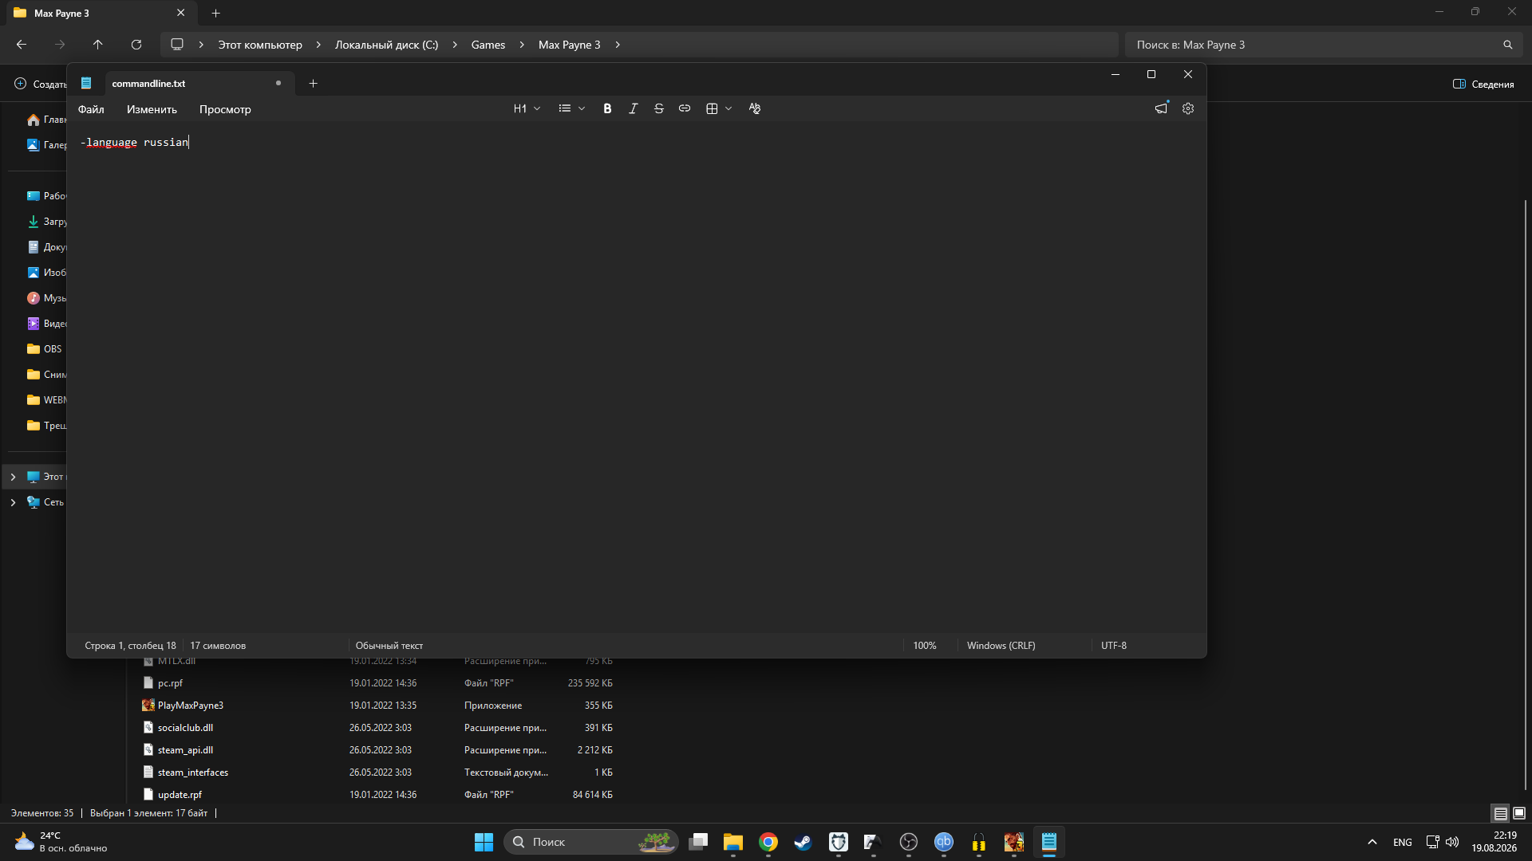1532x861 pixels.
Task: Click the Создать button in Explorer
Action: [40, 84]
